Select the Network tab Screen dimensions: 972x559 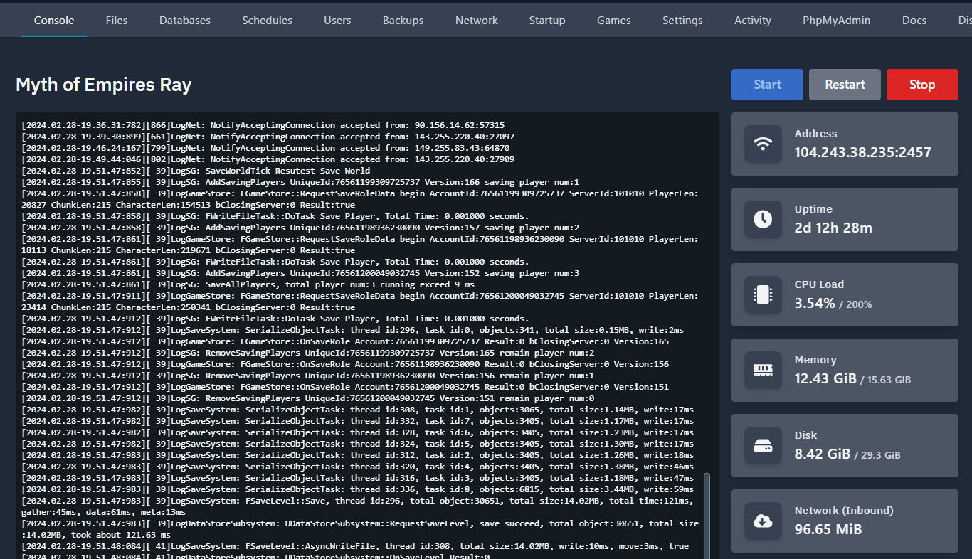[x=477, y=20]
